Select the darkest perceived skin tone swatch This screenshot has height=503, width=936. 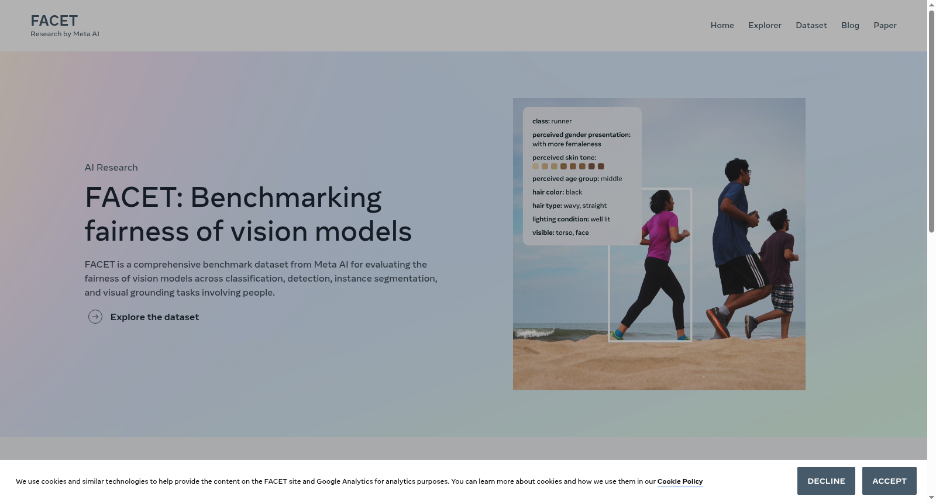click(601, 166)
